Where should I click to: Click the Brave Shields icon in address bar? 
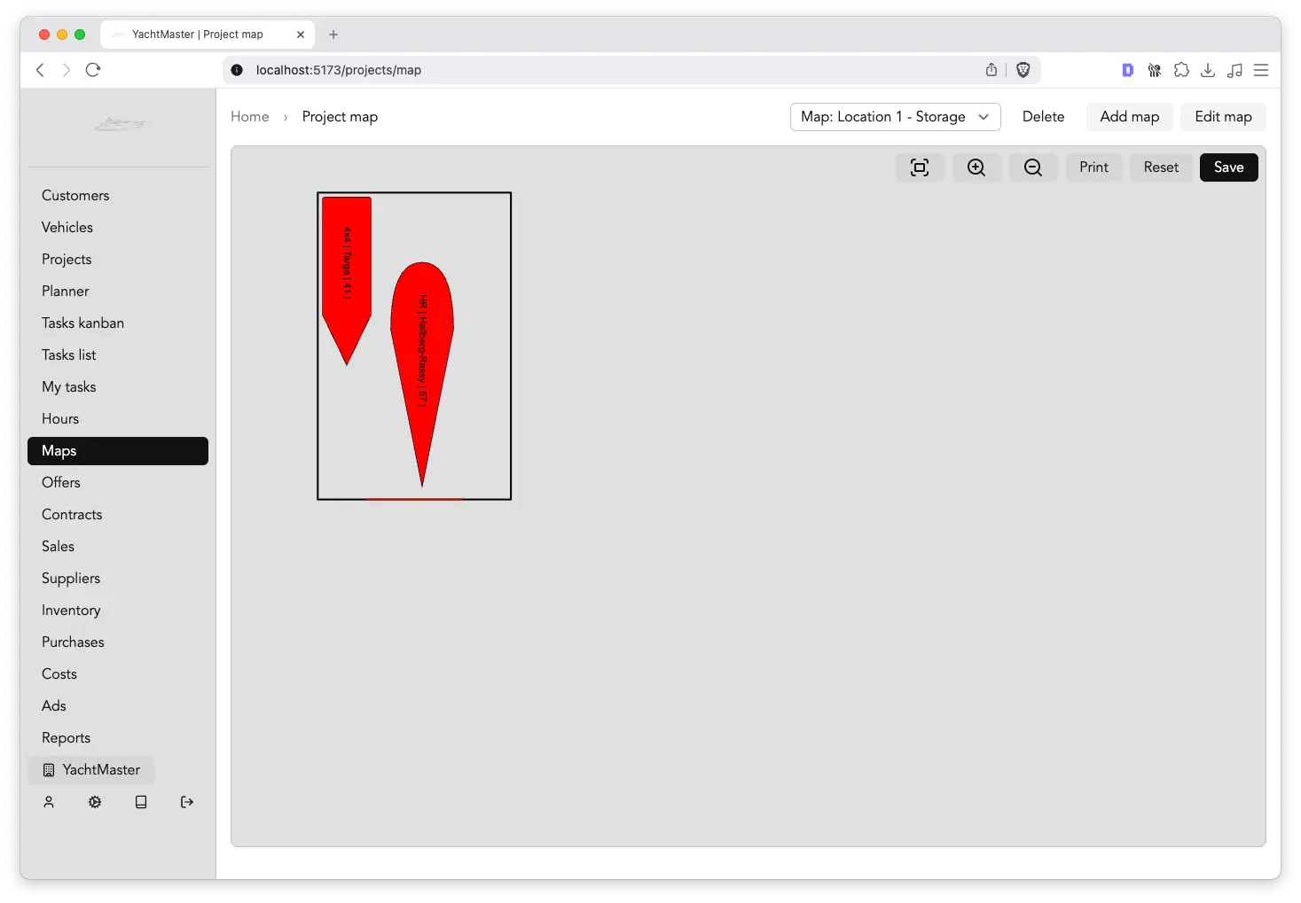[1023, 70]
